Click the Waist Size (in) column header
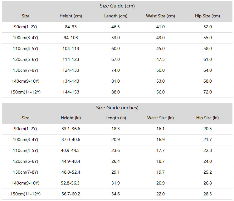Screen dimensions: 234x201 [x=160, y=118]
